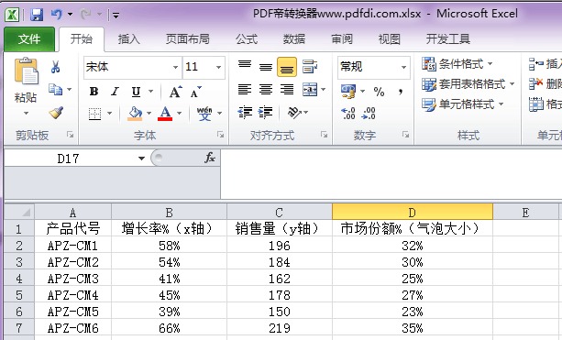Screen dimensions: 562x340
Task: Click the Increase Font Size icon
Action: (176, 92)
